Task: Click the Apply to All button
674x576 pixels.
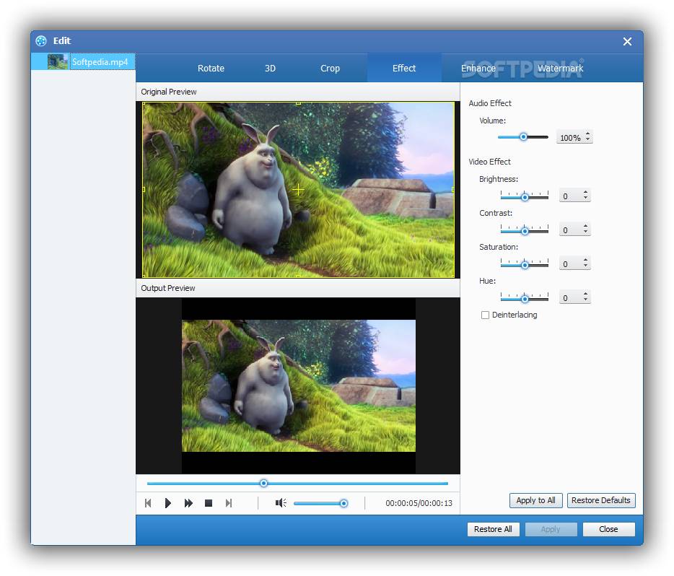Action: point(536,500)
